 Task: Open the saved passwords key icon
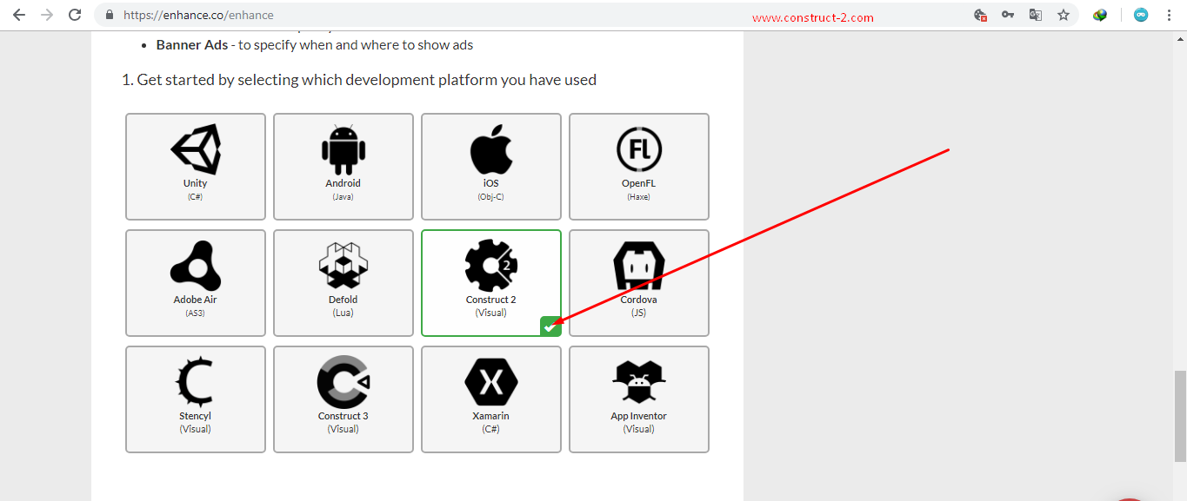[x=1008, y=15]
